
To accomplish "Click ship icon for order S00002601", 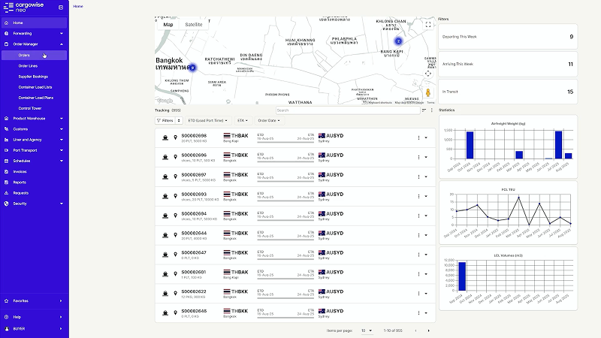I will 165,274.
